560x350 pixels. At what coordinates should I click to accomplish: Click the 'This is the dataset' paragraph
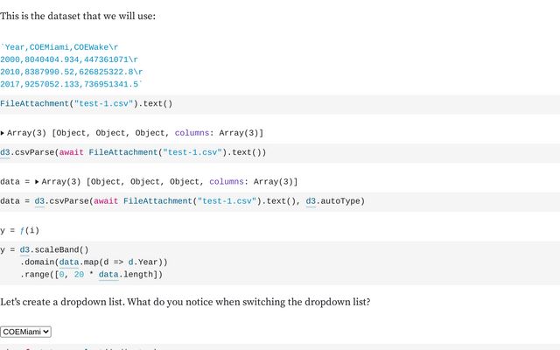point(78,16)
